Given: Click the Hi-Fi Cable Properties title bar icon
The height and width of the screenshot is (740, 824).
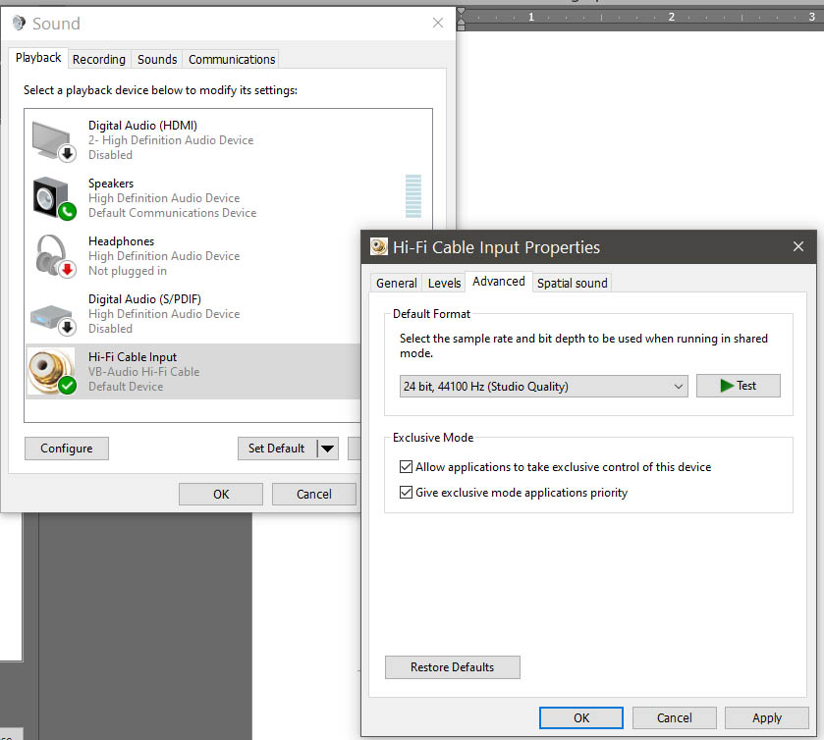Looking at the screenshot, I should (378, 247).
